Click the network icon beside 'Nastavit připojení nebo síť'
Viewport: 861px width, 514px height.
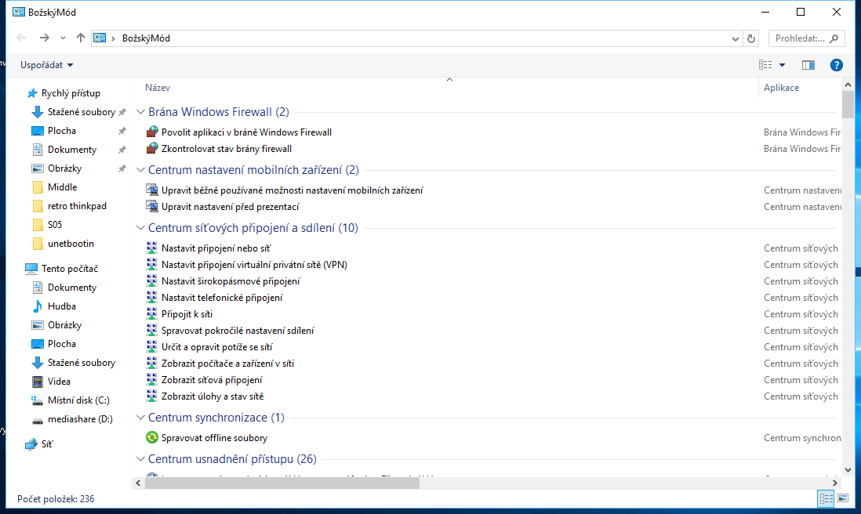pyautogui.click(x=152, y=248)
